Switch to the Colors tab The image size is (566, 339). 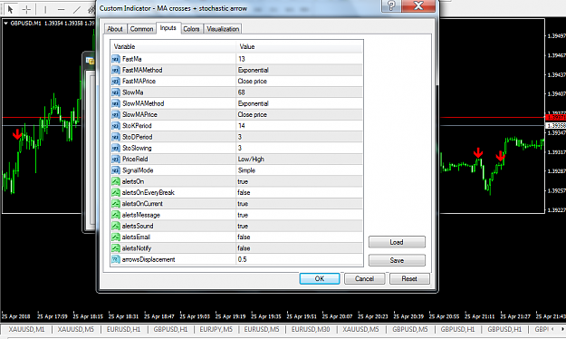(x=191, y=29)
